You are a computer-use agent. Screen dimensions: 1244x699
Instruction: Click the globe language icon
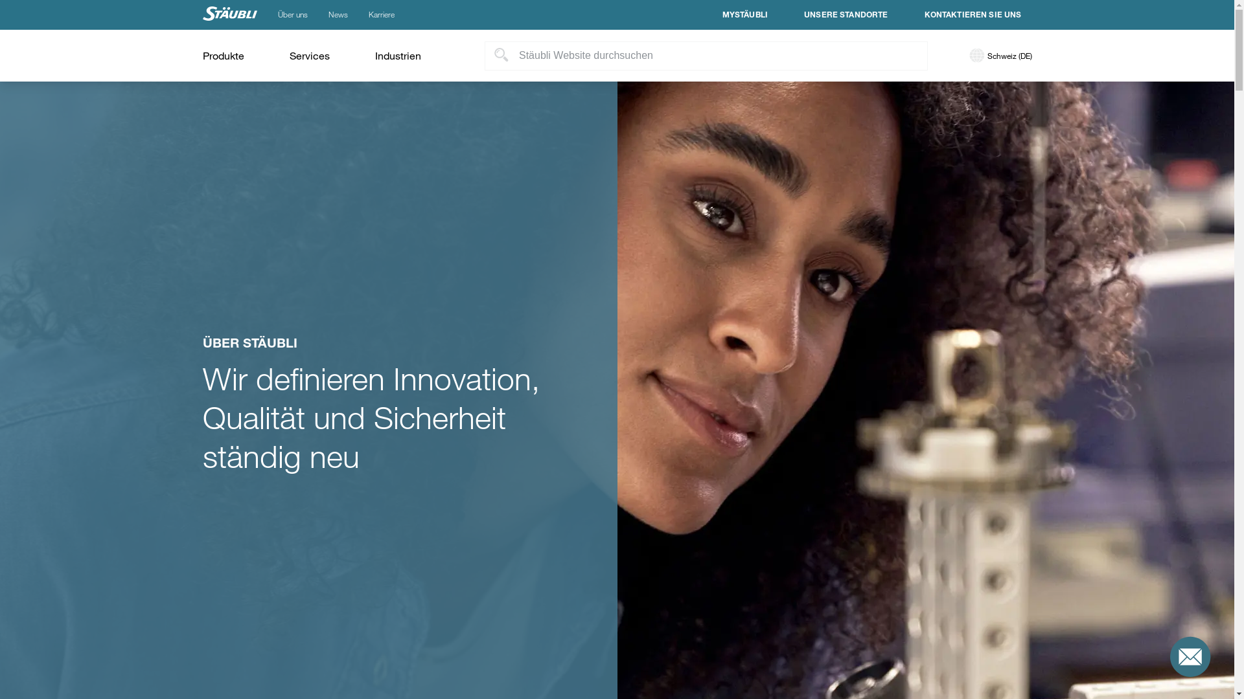tap(976, 56)
